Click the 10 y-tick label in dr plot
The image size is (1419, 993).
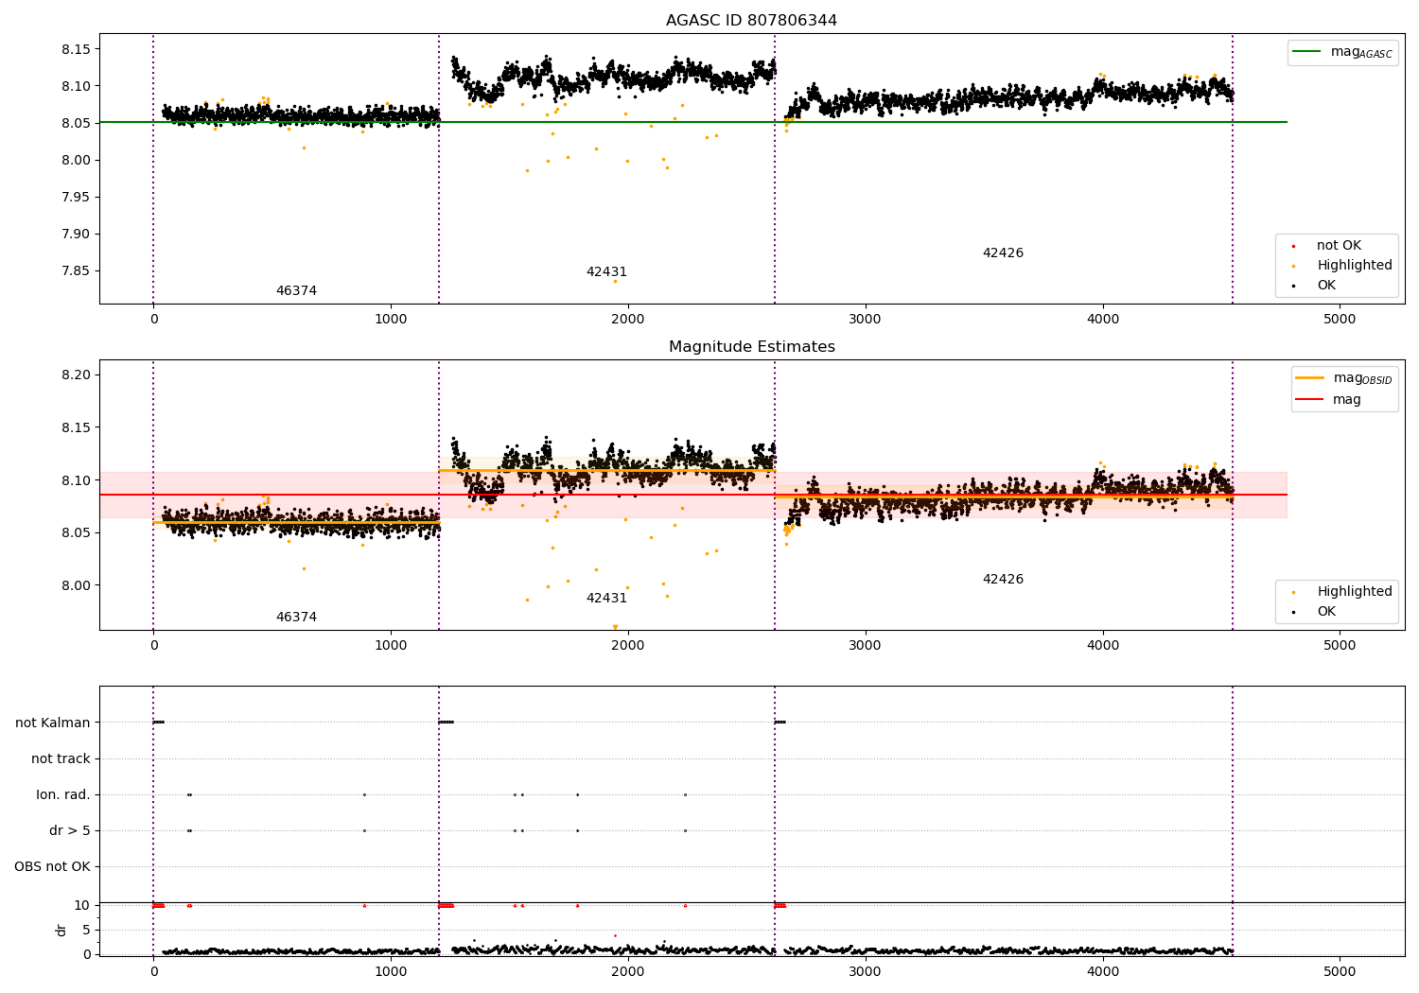[82, 905]
